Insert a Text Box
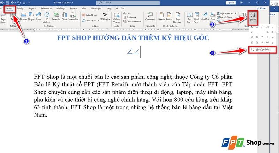279x153 pixels. pos(189,18)
